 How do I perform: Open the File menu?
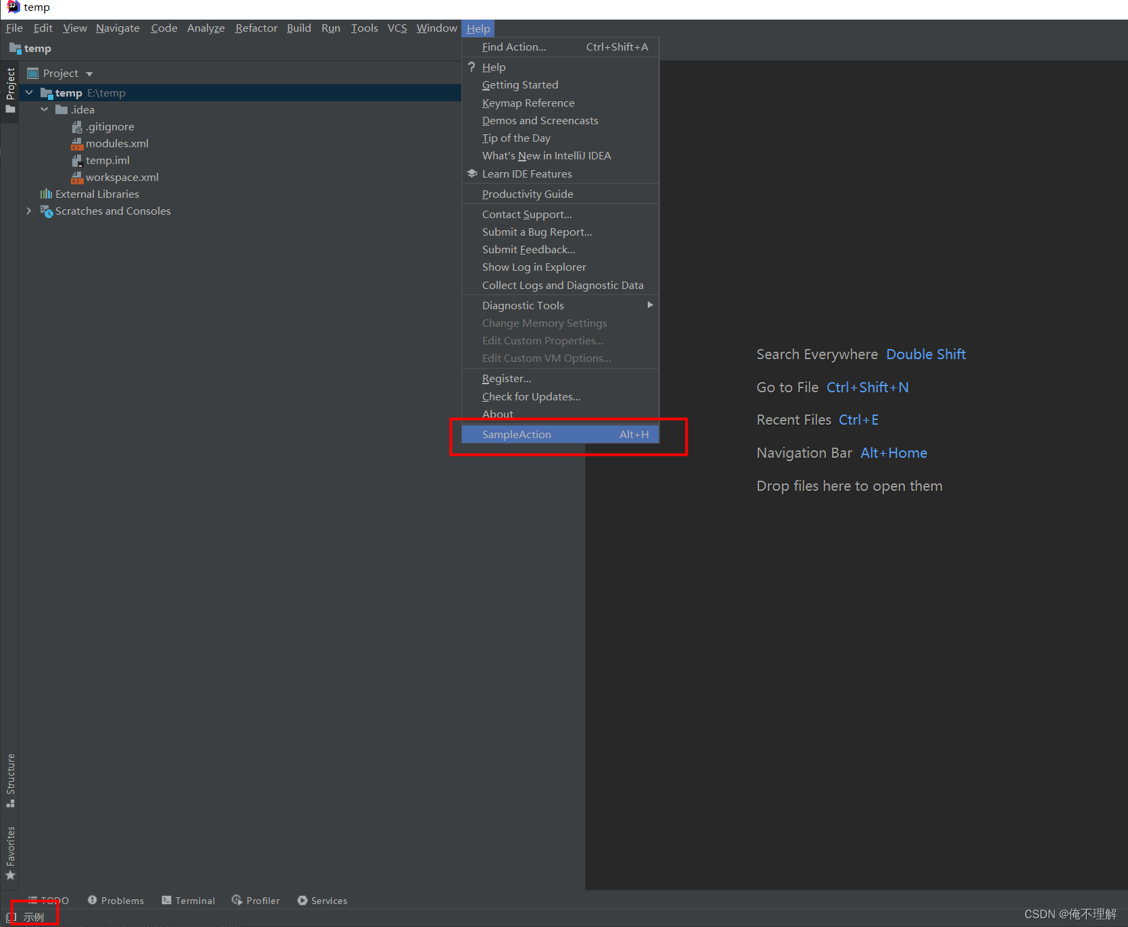click(14, 28)
